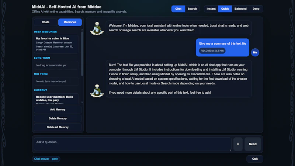The image size is (295, 166).
Task: Click the USER MEMORIES heading
Action: [45, 32]
